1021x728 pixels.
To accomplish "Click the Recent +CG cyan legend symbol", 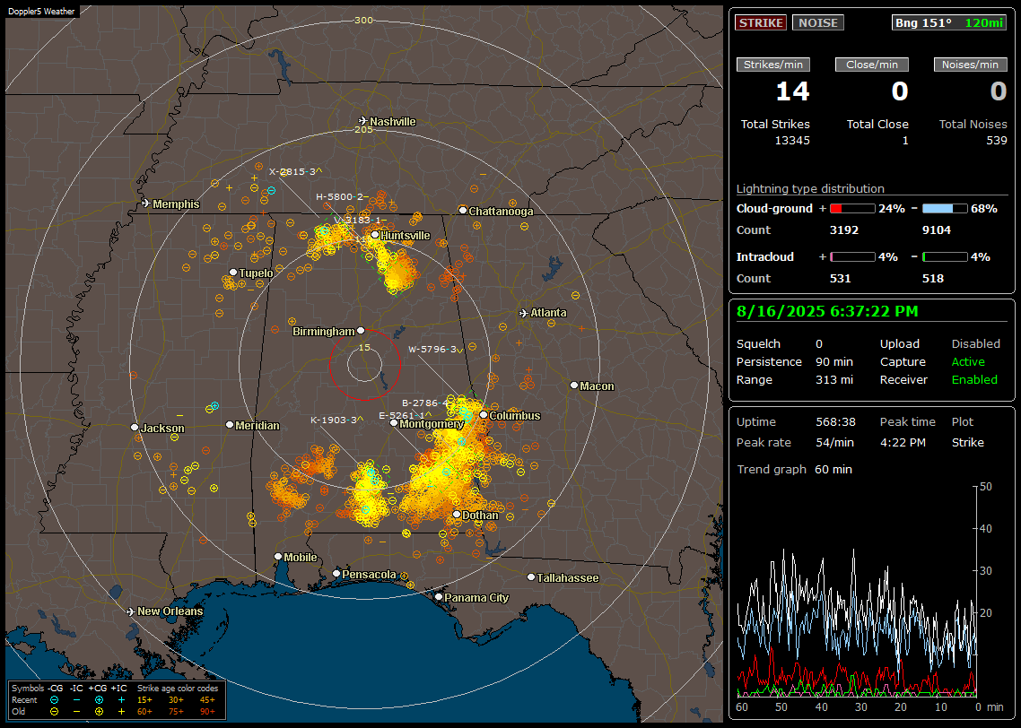I will (x=99, y=700).
